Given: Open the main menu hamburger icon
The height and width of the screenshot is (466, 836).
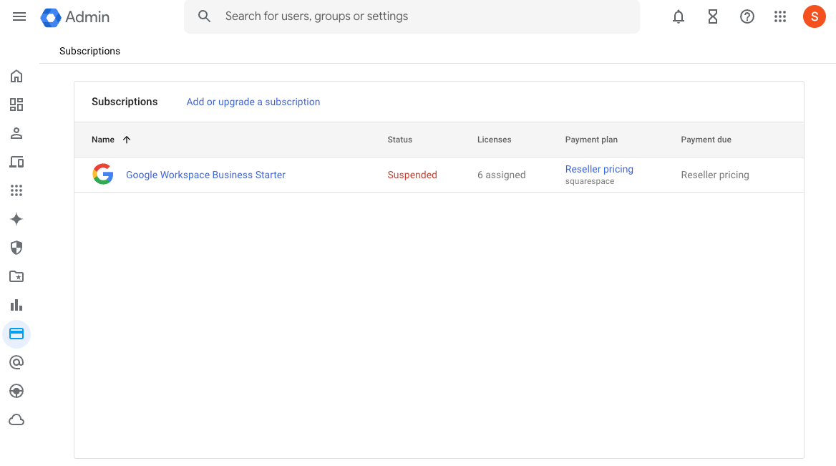Looking at the screenshot, I should click(19, 16).
